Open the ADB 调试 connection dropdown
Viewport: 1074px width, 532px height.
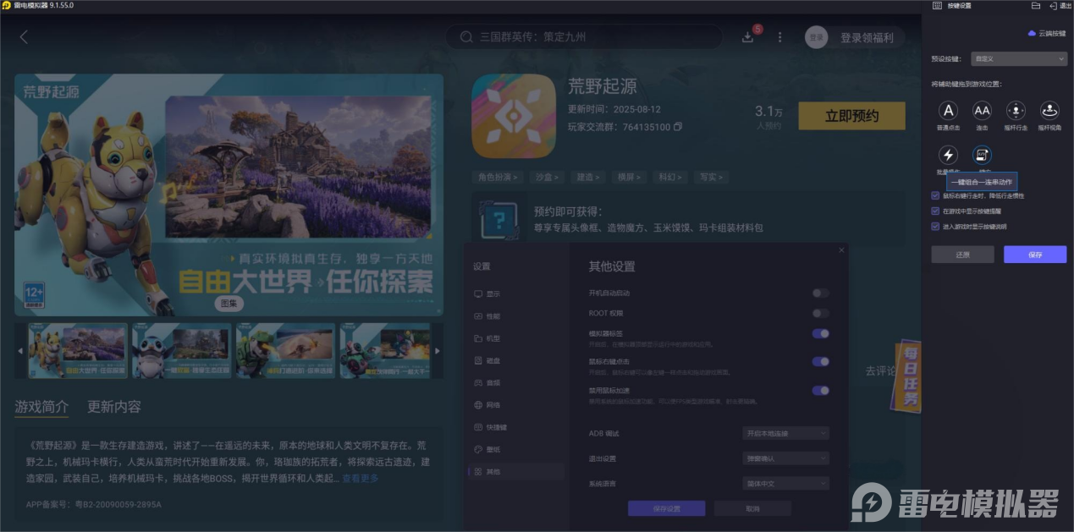(x=785, y=433)
